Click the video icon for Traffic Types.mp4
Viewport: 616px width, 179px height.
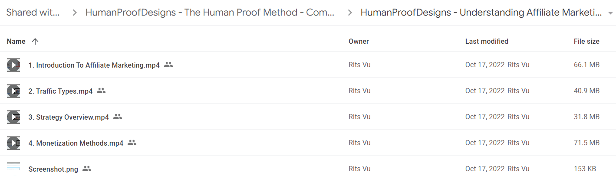pos(13,91)
